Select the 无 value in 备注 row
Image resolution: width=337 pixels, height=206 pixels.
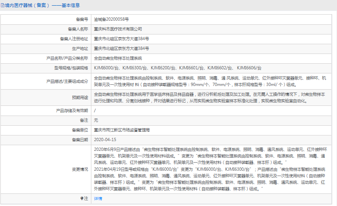point(96,120)
